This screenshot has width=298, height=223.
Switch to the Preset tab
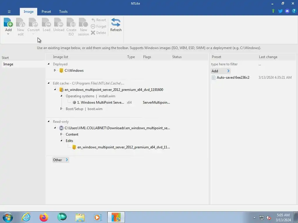coord(46,12)
